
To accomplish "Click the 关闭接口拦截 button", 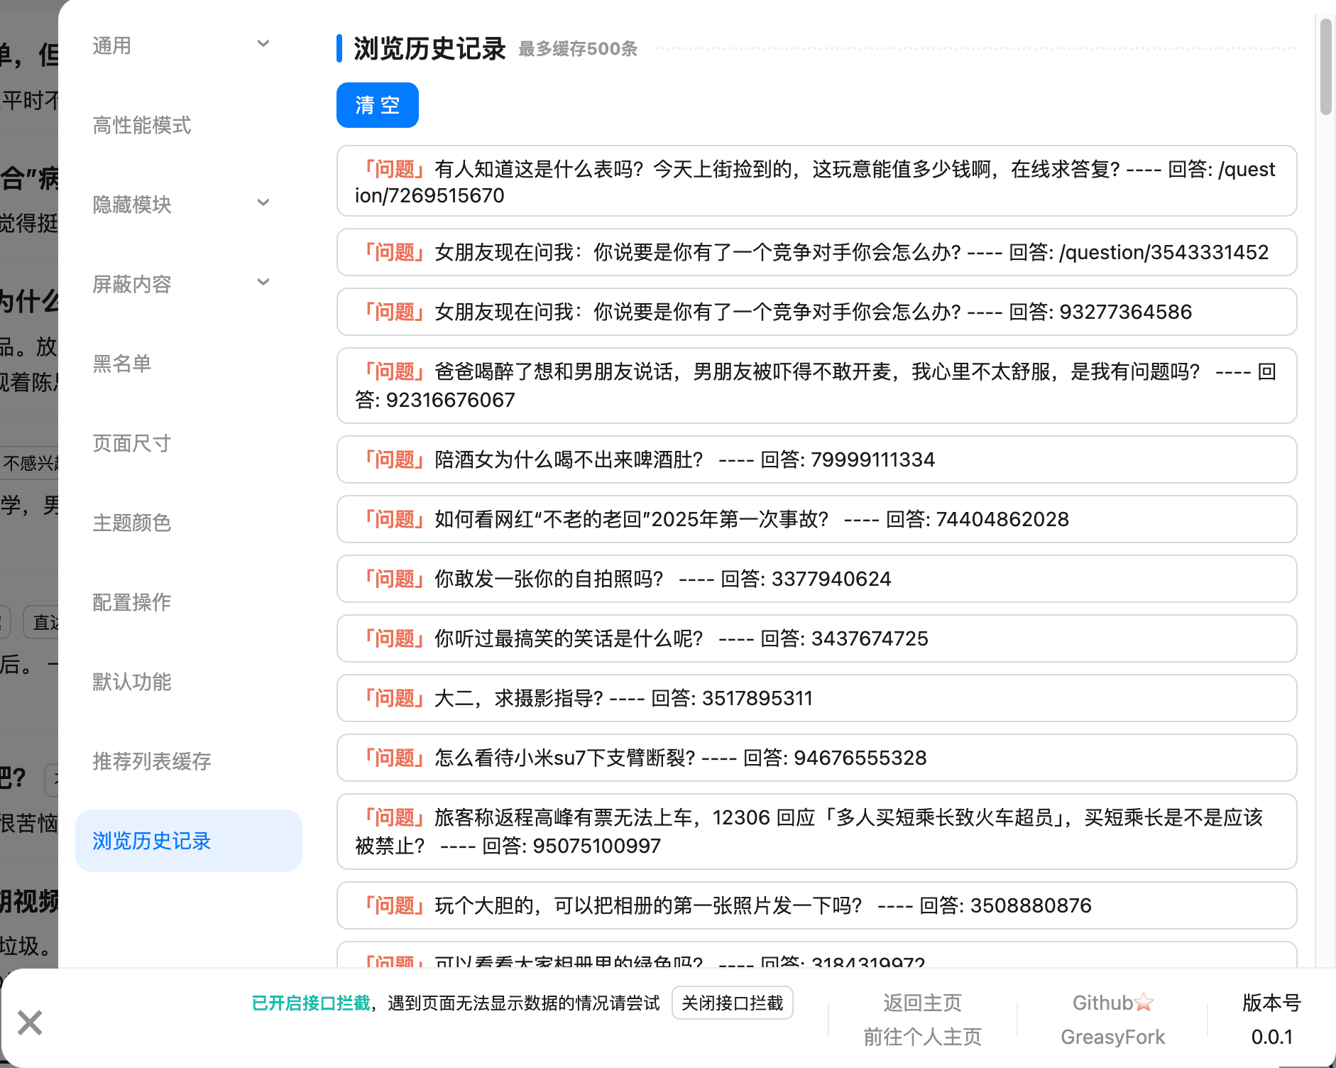I will [x=732, y=1003].
